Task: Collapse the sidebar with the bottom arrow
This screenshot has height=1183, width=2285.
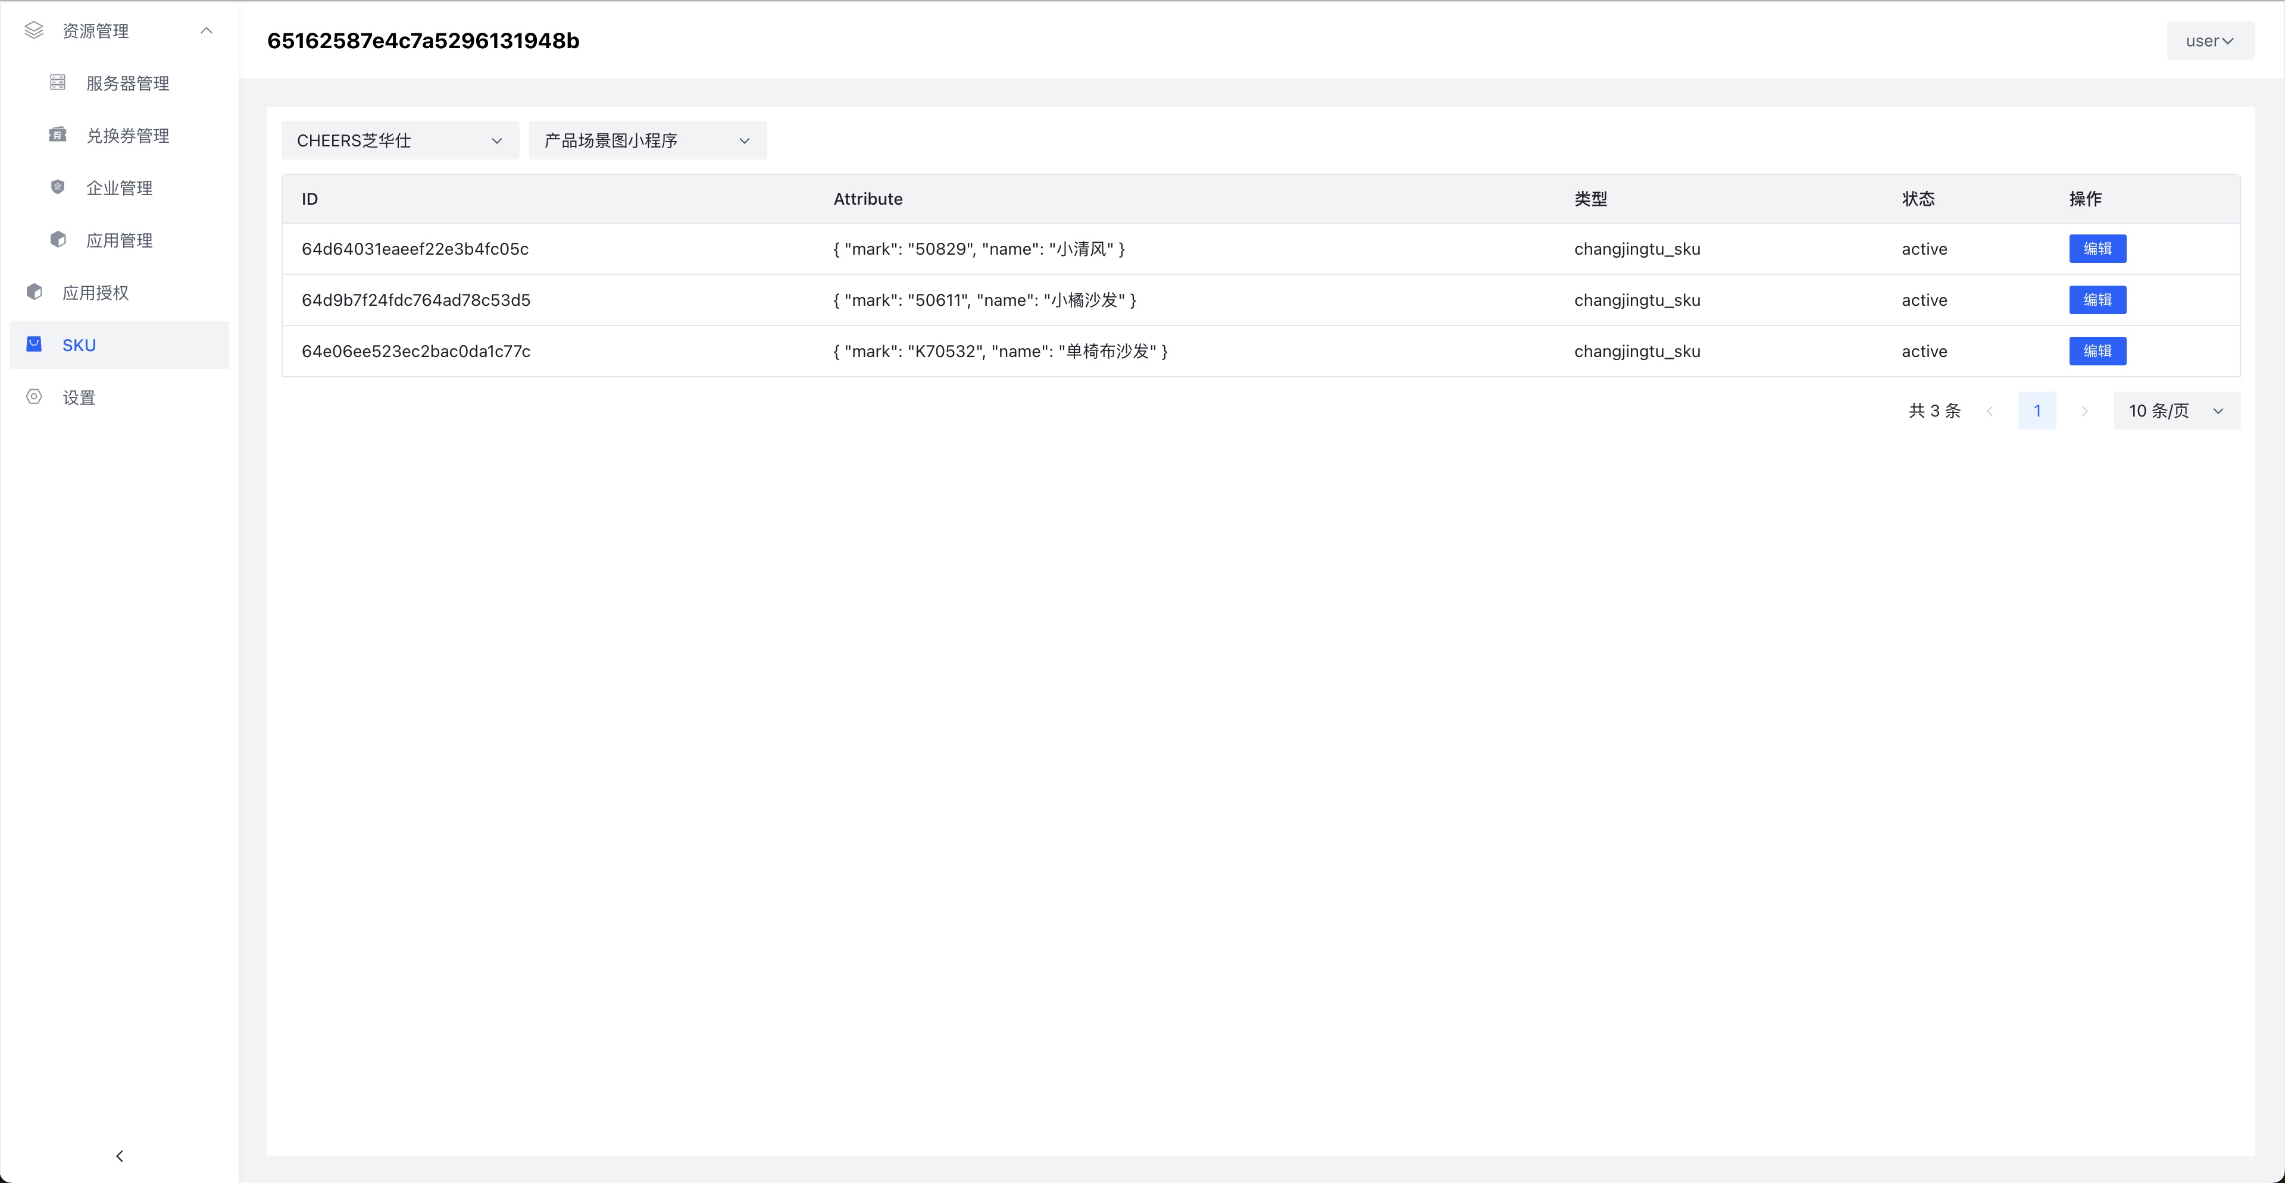Action: click(120, 1156)
